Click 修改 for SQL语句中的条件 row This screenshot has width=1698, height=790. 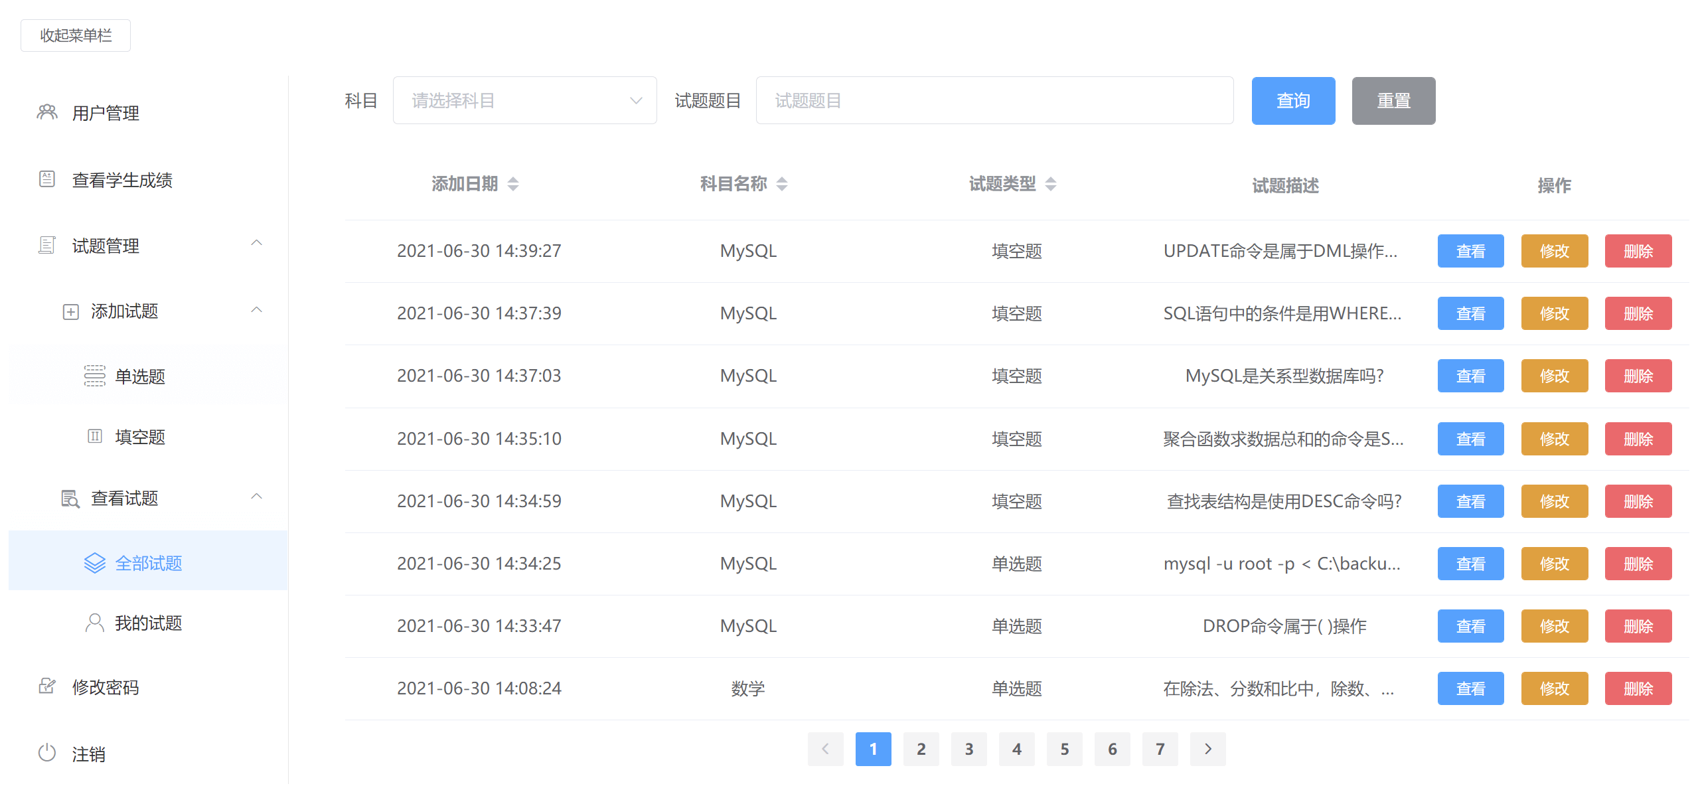[x=1554, y=313]
